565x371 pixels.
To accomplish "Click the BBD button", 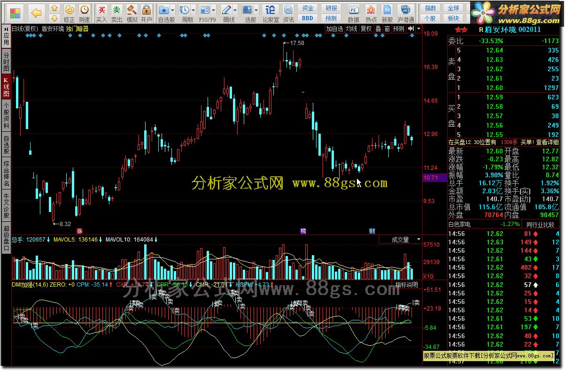I will 308,18.
